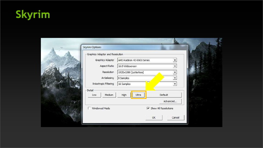
Task: Click the Antialiasing label
Action: 107,78
